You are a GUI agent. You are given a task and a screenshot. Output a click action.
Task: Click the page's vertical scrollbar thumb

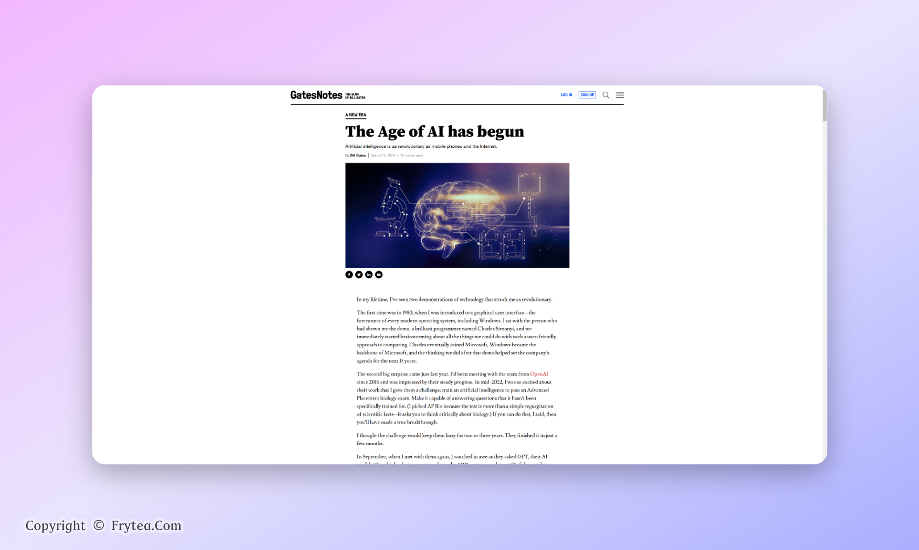coord(824,106)
